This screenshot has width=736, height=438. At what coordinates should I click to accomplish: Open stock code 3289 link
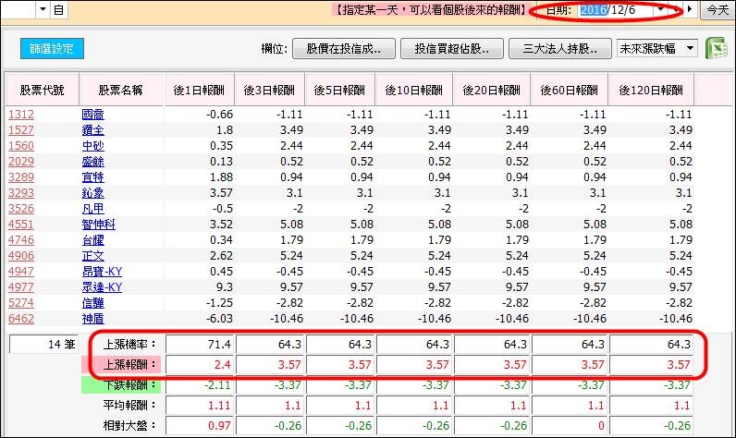pos(21,177)
